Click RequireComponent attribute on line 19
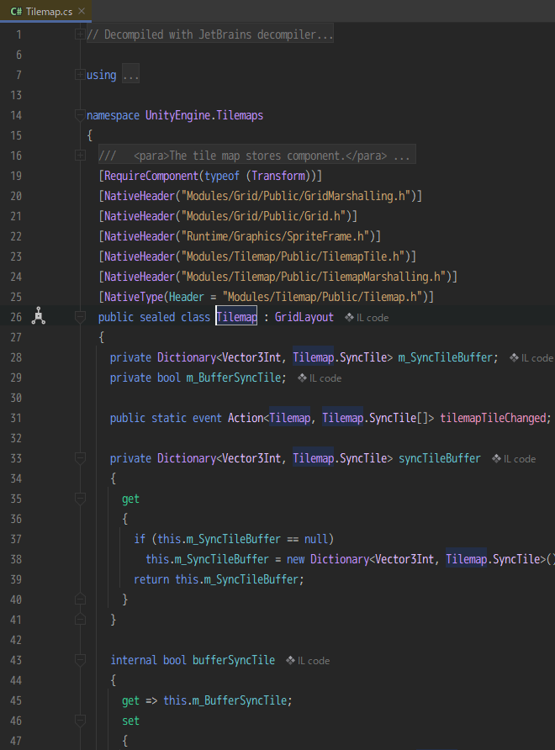 point(151,176)
